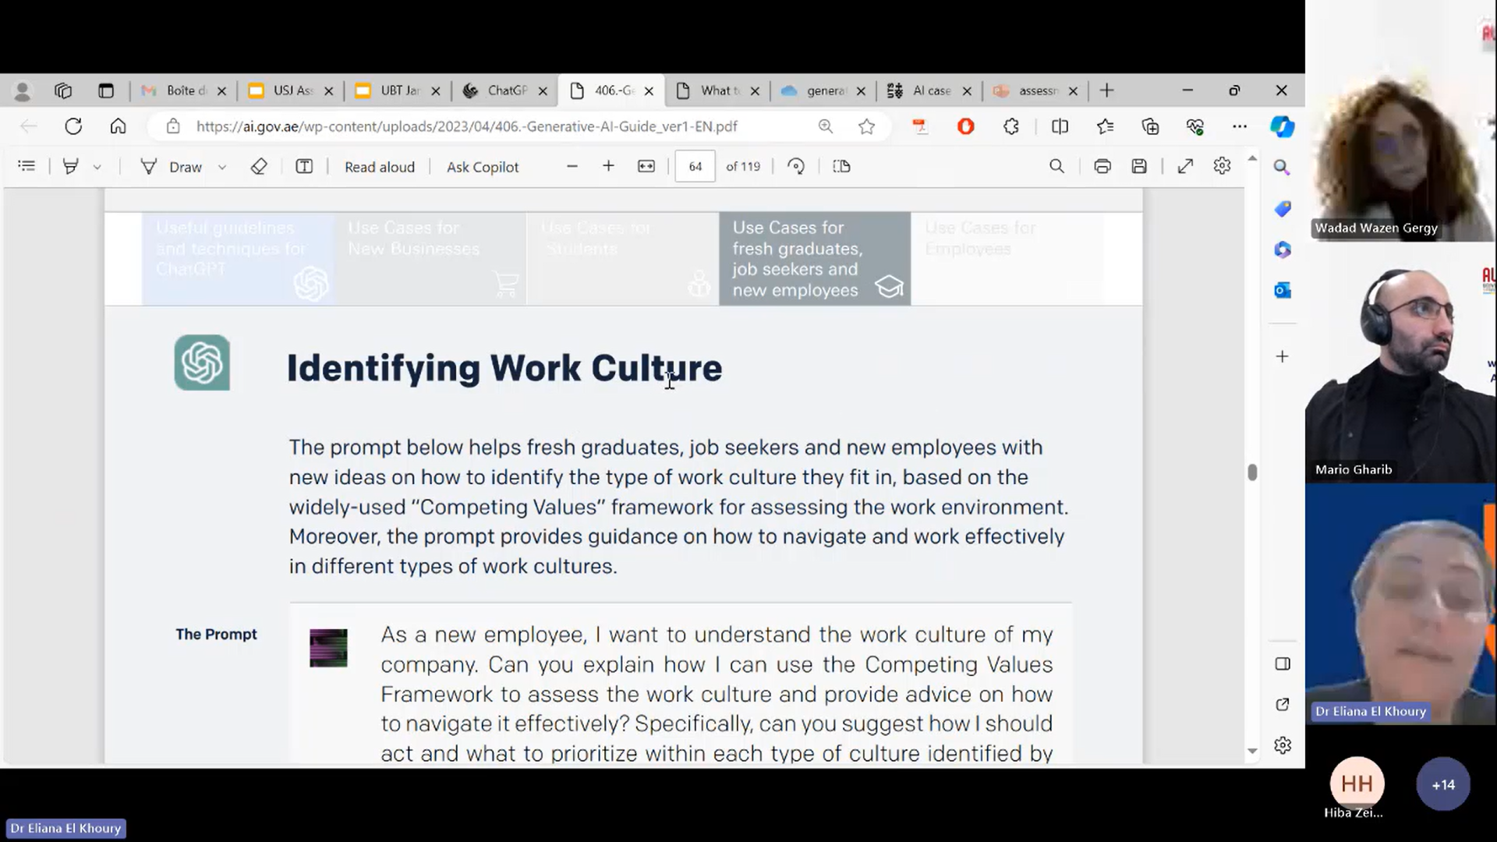
Task: Add a sidebar app with plus
Action: [x=1283, y=356]
